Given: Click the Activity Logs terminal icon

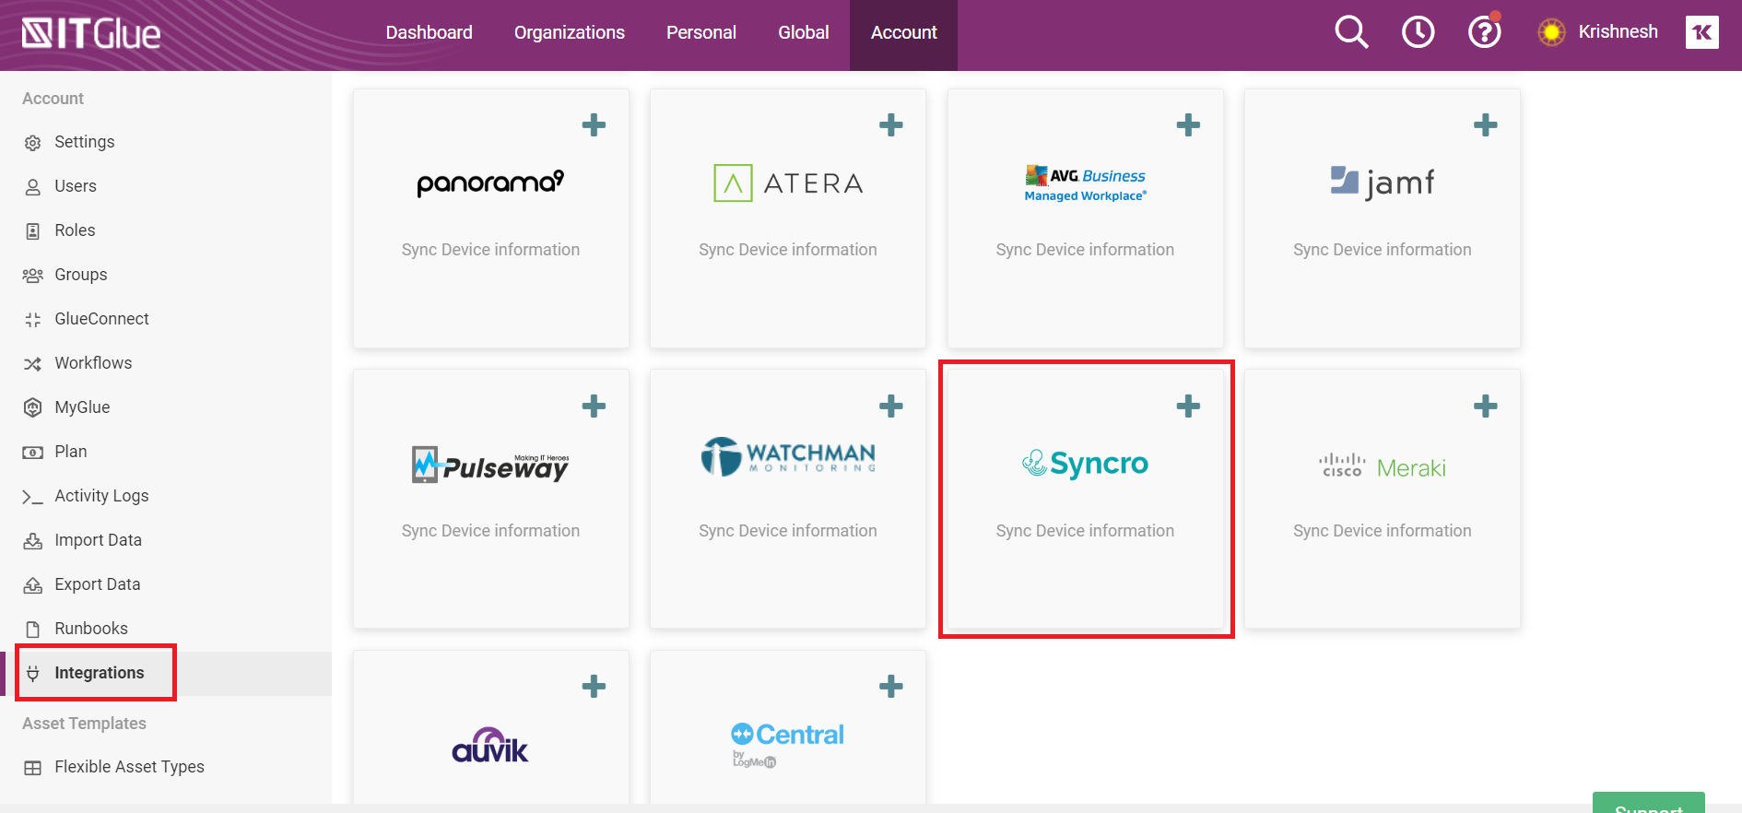Looking at the screenshot, I should tap(33, 497).
